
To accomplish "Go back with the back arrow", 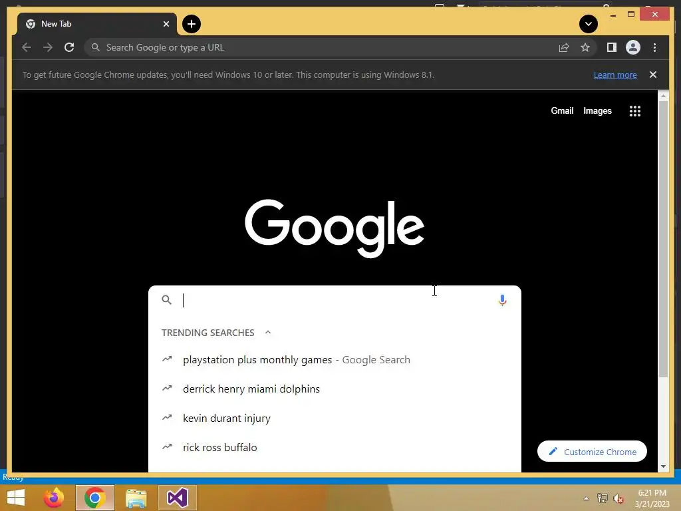I will (27, 47).
